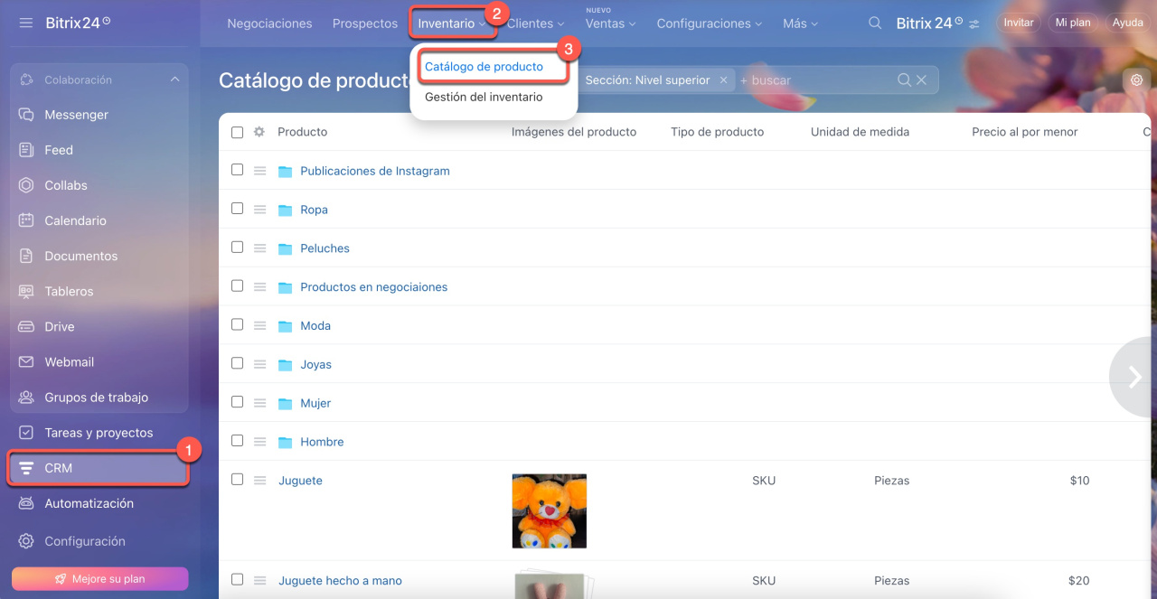Viewport: 1157px width, 599px height.
Task: Open the Negociaciones tab
Action: click(x=269, y=23)
